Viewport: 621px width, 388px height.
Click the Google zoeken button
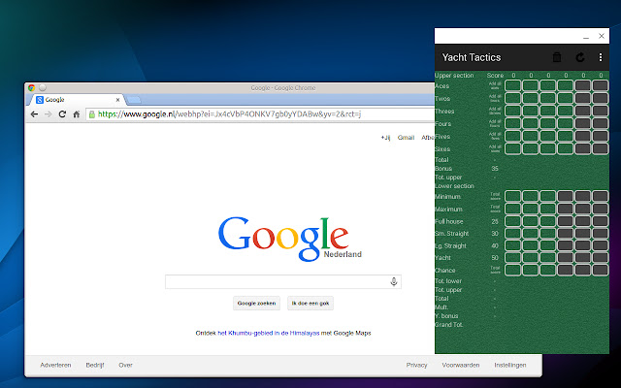tap(256, 304)
